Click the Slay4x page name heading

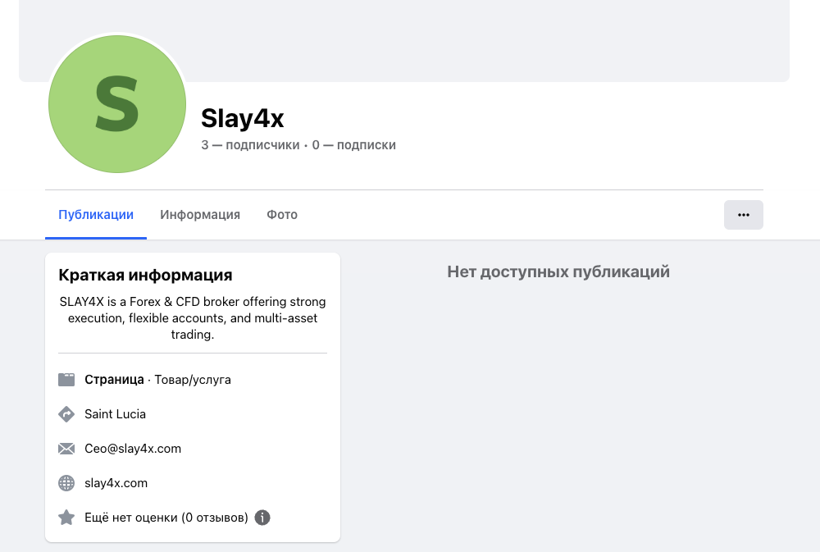tap(243, 118)
